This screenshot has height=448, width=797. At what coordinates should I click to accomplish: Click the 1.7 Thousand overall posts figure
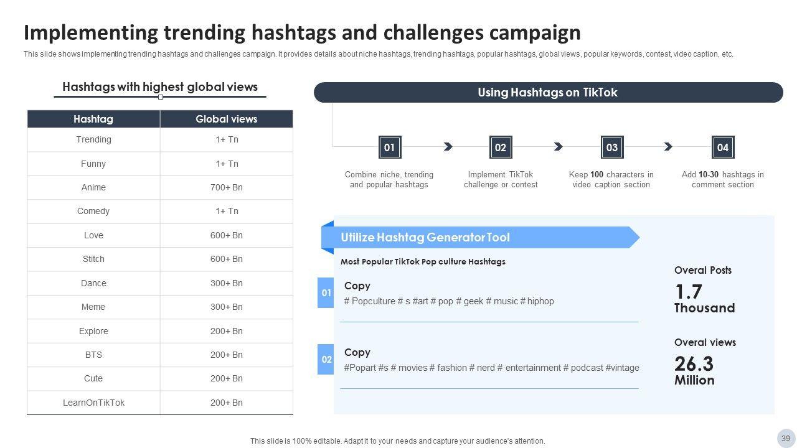[704, 299]
